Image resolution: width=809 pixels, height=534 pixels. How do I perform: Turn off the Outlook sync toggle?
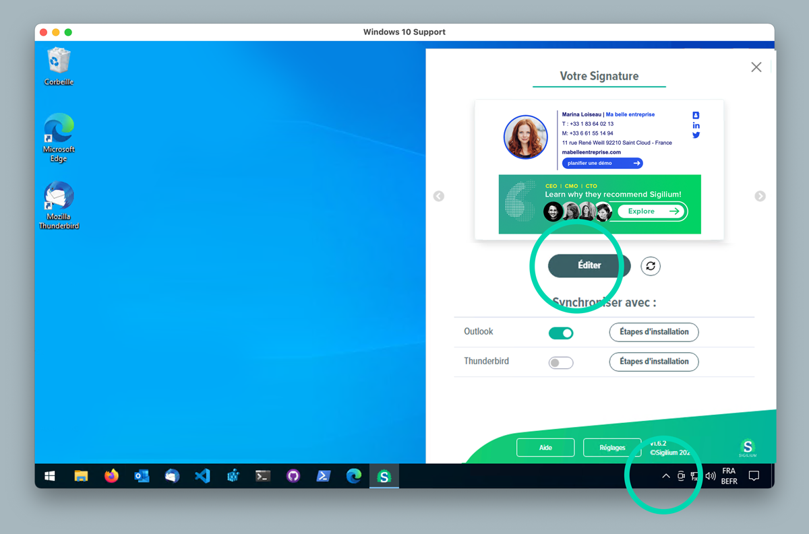point(561,333)
